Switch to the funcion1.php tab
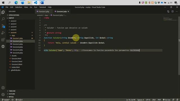180x101 pixels. tap(44, 12)
